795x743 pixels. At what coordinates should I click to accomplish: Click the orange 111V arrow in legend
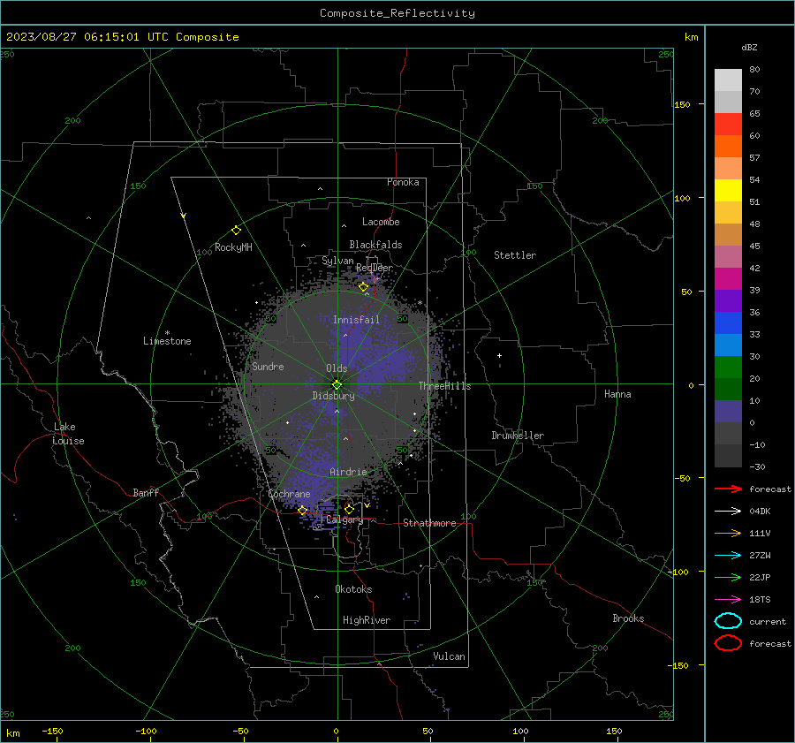(x=728, y=533)
